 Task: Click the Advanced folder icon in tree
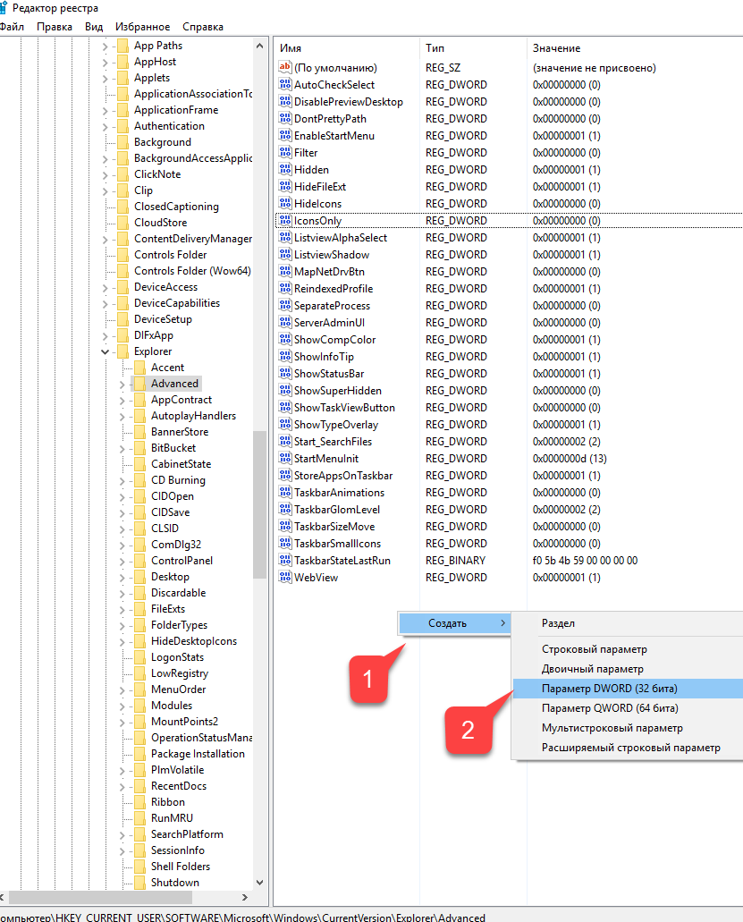(x=139, y=384)
